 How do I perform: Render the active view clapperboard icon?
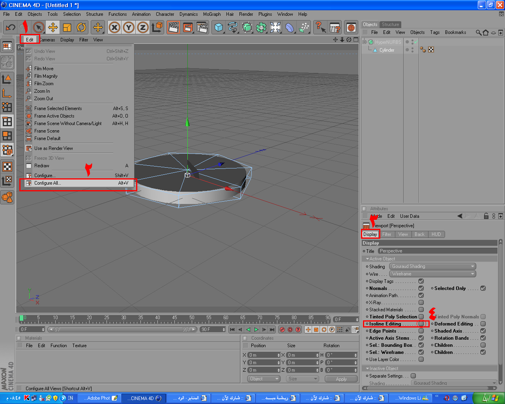[174, 27]
